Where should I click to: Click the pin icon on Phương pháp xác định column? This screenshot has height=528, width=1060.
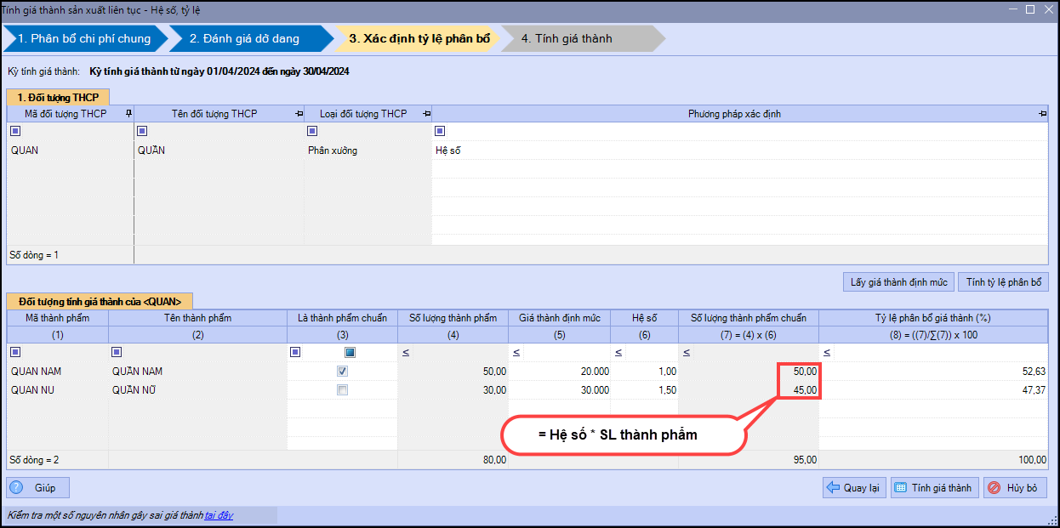pyautogui.click(x=1042, y=114)
